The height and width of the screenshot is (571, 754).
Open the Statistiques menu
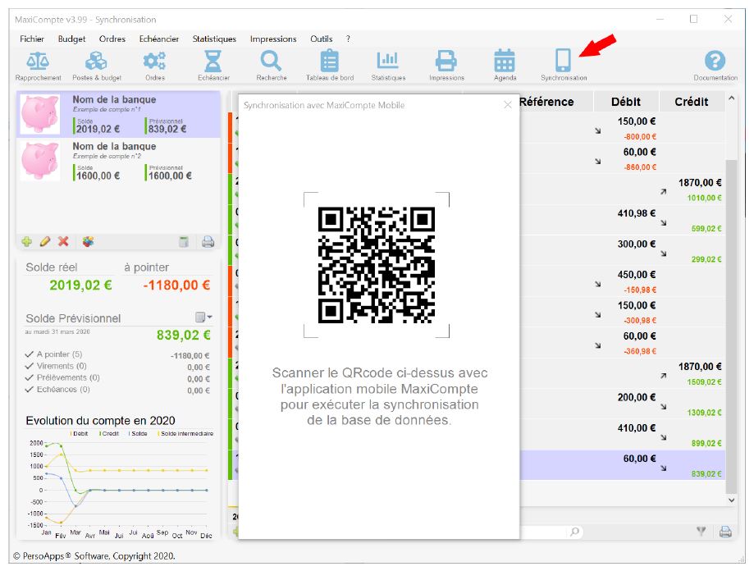pos(214,39)
